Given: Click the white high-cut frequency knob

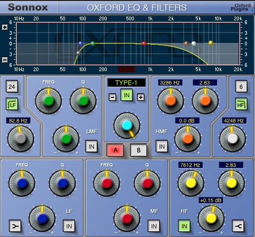Looking at the screenshot, I should pyautogui.click(x=233, y=139).
